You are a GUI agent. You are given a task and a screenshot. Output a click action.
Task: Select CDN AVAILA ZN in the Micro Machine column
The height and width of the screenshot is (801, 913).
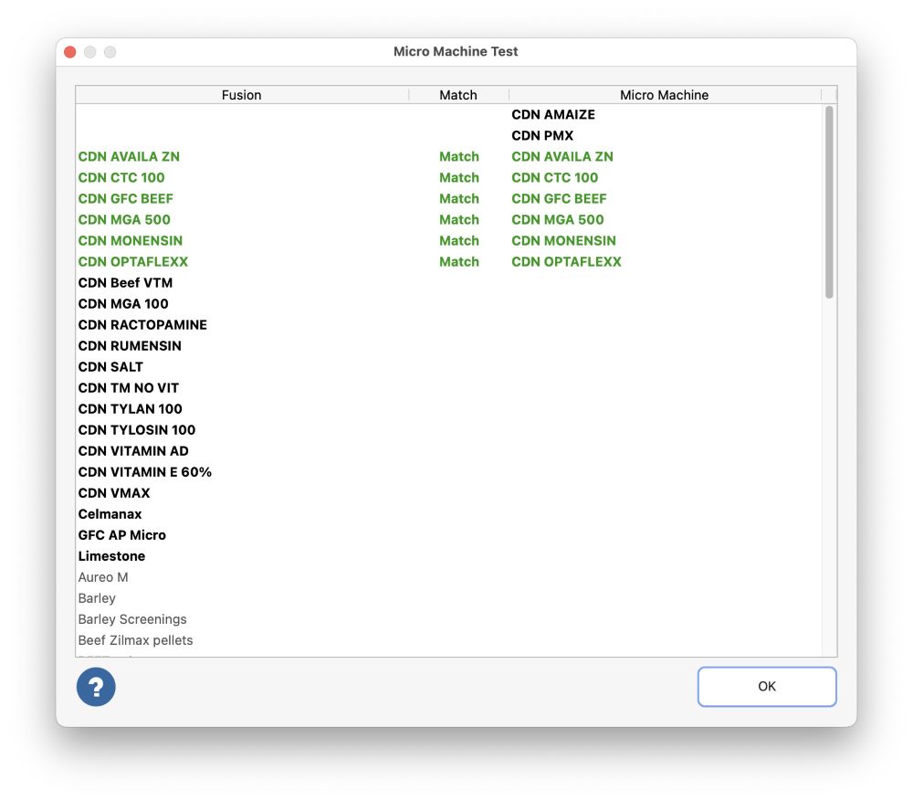(561, 157)
